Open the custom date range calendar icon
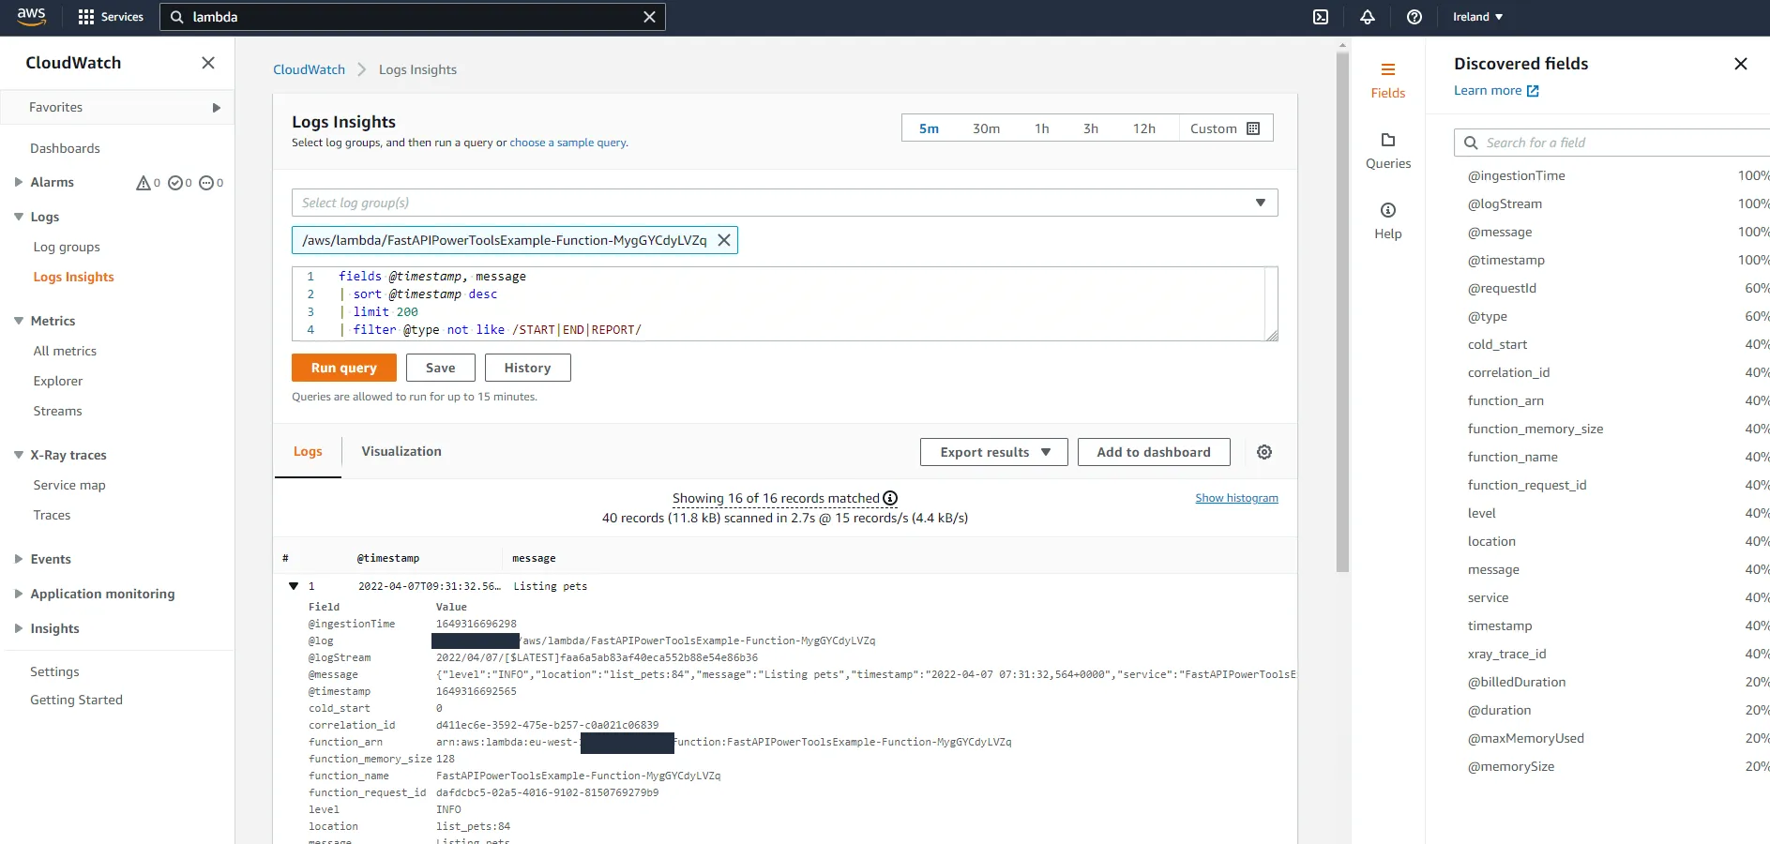This screenshot has width=1770, height=844. pos(1254,128)
